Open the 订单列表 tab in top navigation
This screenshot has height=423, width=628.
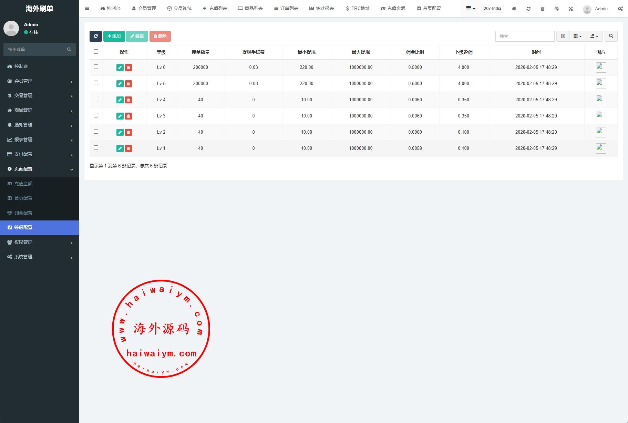[x=286, y=9]
